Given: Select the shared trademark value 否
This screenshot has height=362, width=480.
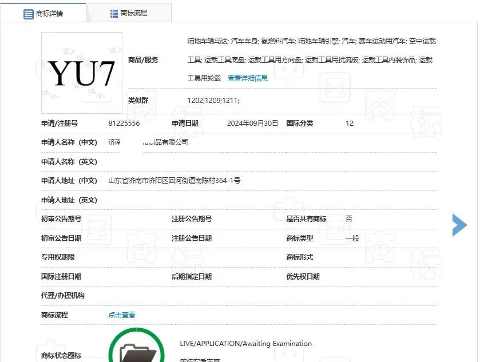Looking at the screenshot, I should (349, 219).
